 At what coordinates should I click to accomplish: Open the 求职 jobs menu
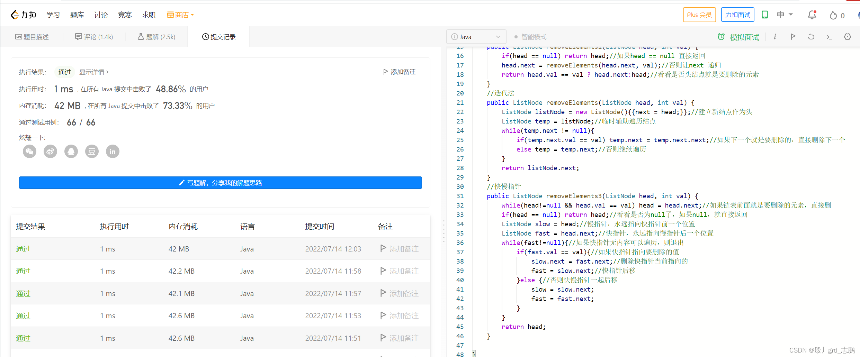149,15
